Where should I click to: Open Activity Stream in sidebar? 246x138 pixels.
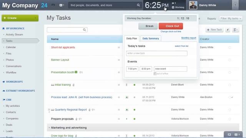pos(14,34)
